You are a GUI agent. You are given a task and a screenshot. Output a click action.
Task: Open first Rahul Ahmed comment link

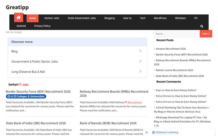tap(191, 96)
